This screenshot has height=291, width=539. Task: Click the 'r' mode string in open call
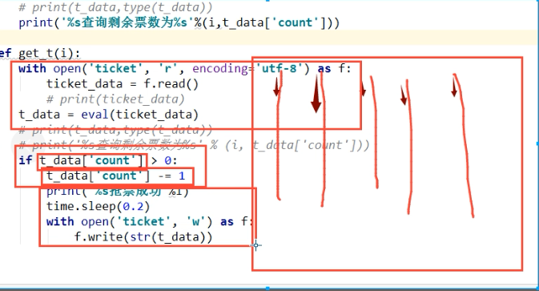coord(167,68)
